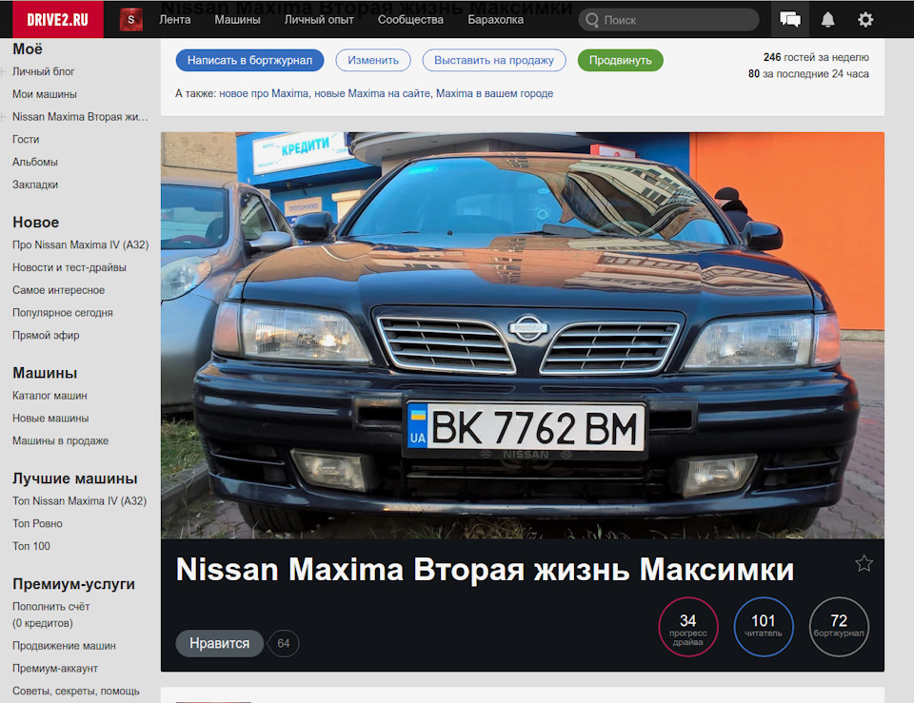The image size is (914, 703).
Task: Open Популярное сегодня link
Action: pos(63,313)
